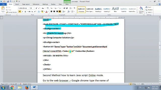Click the zoom slider handle
The image size is (161, 90).
click(152, 84)
